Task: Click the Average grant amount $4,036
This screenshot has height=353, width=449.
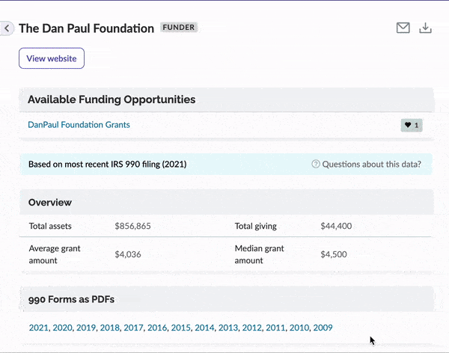Action: [128, 254]
